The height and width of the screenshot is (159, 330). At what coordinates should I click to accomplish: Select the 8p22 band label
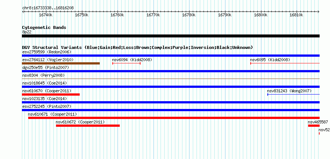point(26,32)
